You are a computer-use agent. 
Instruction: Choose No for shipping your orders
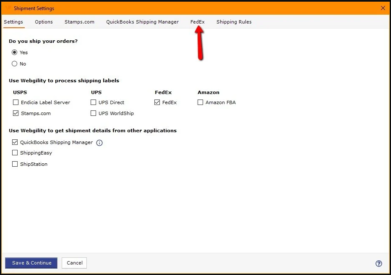click(15, 64)
